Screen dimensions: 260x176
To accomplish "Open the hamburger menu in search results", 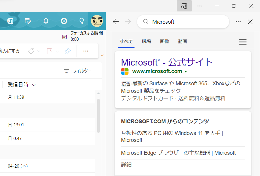I will tap(243, 42).
